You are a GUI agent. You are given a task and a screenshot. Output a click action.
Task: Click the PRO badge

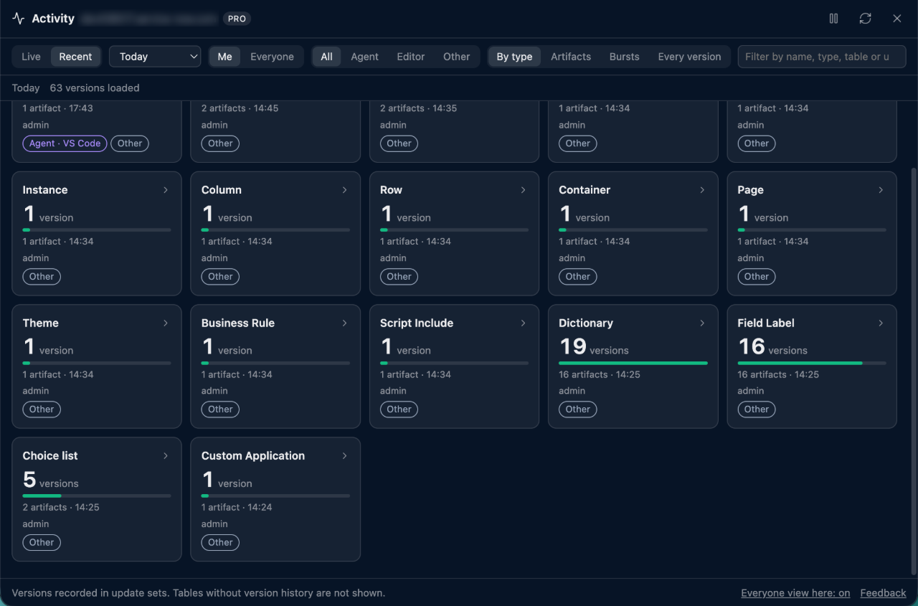(x=237, y=19)
